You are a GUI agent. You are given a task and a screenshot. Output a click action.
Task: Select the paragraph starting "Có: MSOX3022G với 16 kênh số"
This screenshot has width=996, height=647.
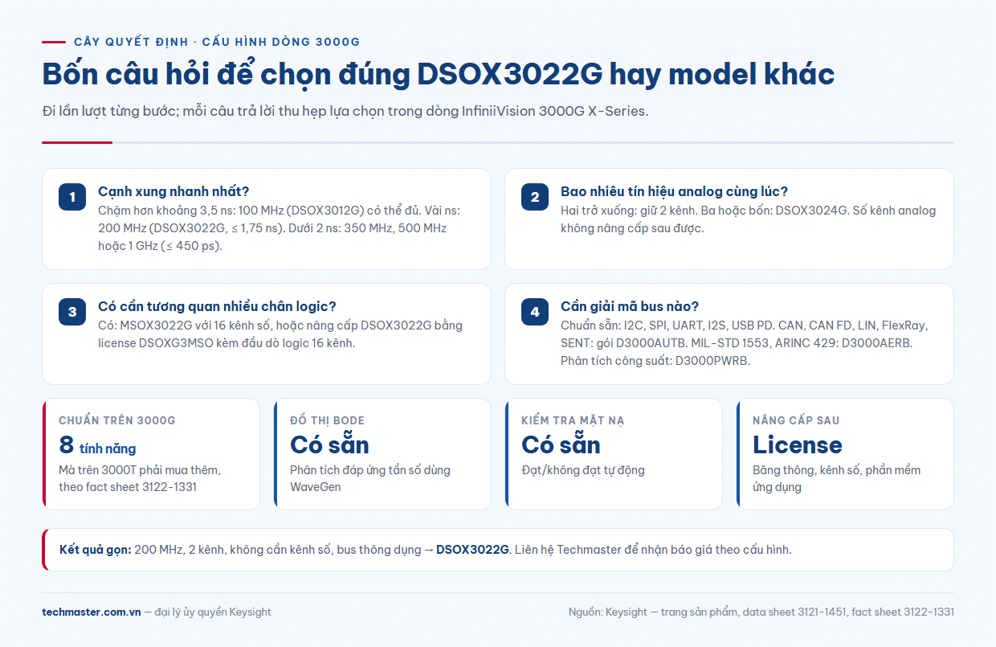pyautogui.click(x=280, y=334)
